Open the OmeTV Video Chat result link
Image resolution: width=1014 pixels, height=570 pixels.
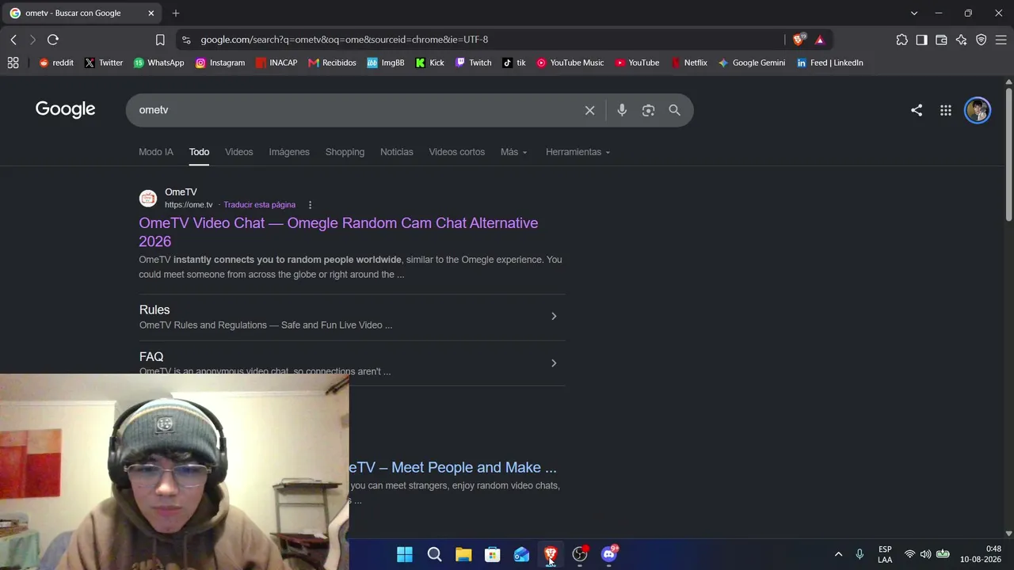338,232
